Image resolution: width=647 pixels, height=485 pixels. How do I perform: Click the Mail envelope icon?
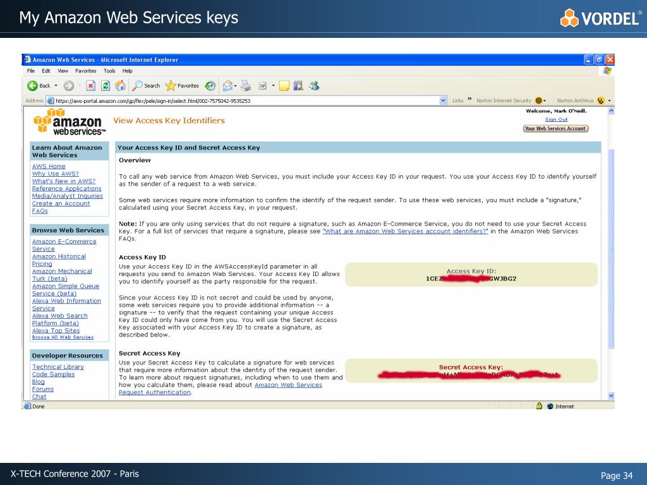tap(227, 86)
